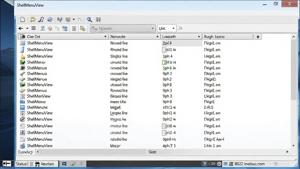
Task: Click the 'Dkigi/E Aar-f' cell
Action: pyautogui.click(x=214, y=139)
